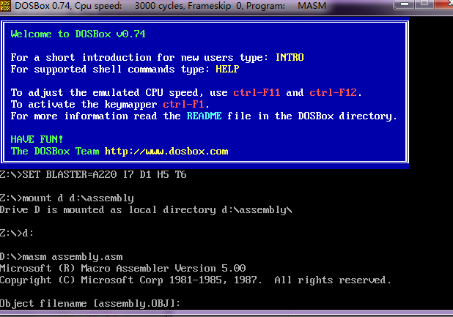Click the red ctrl-F1 keymapper text
Screen dimensions: 453x317
pos(183,104)
